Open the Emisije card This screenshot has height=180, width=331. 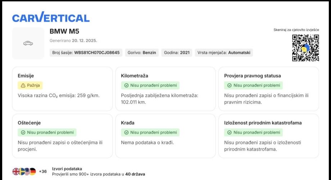62,89
